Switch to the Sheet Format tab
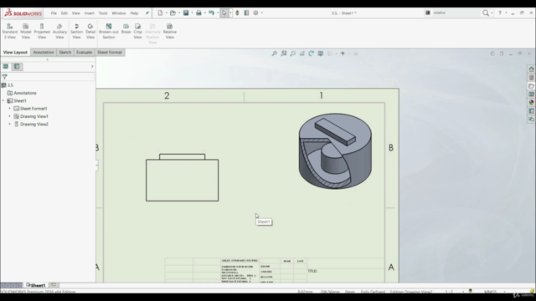 (110, 52)
